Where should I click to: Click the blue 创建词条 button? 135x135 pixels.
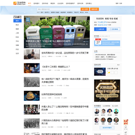[x=100, y=29]
